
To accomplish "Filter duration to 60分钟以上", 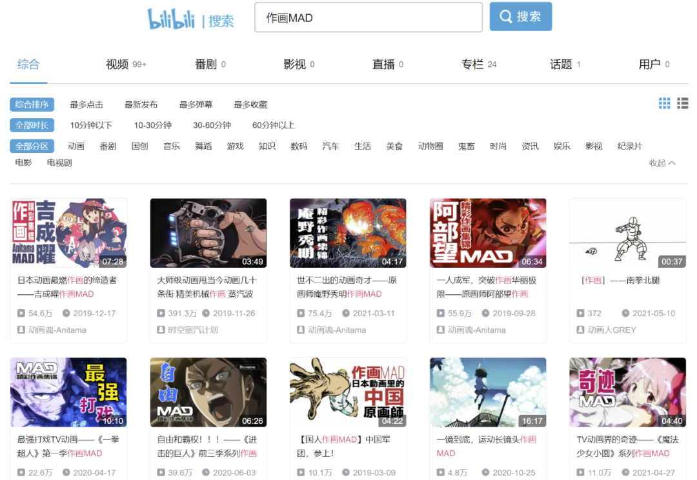I will pyautogui.click(x=274, y=125).
